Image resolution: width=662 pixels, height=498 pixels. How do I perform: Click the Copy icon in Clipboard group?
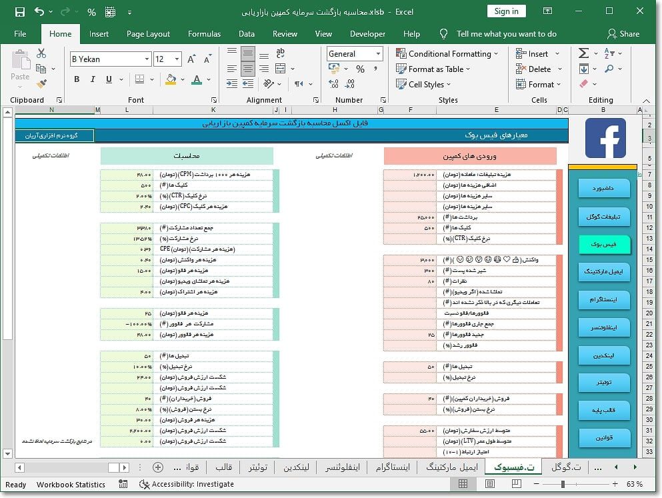41,69
